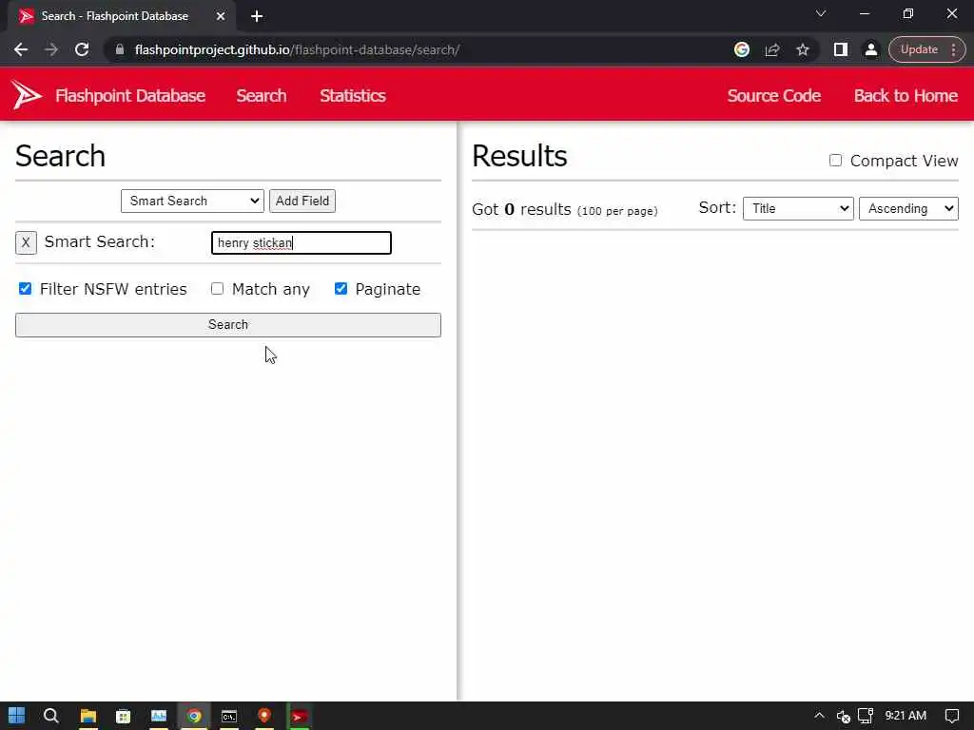Click the site lock icon in address bar

click(x=120, y=49)
